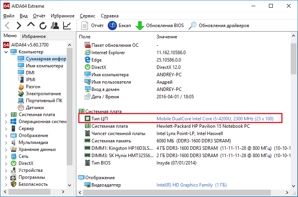
Task: Expand the Системная плата tree node
Action: pyautogui.click(x=6, y=115)
